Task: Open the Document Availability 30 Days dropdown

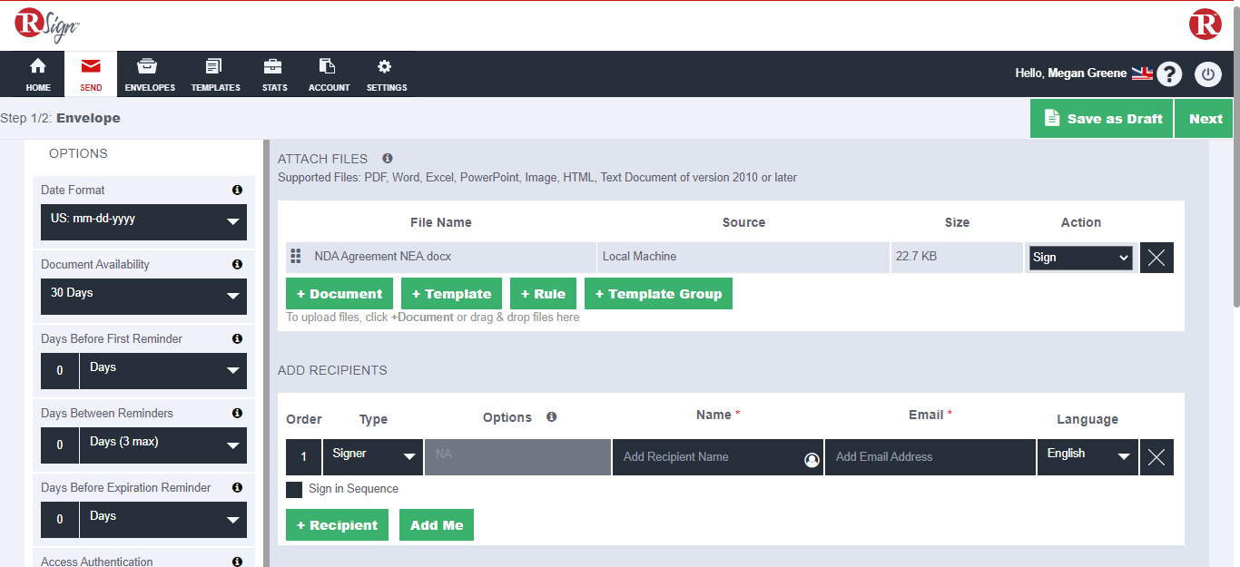Action: 143,296
